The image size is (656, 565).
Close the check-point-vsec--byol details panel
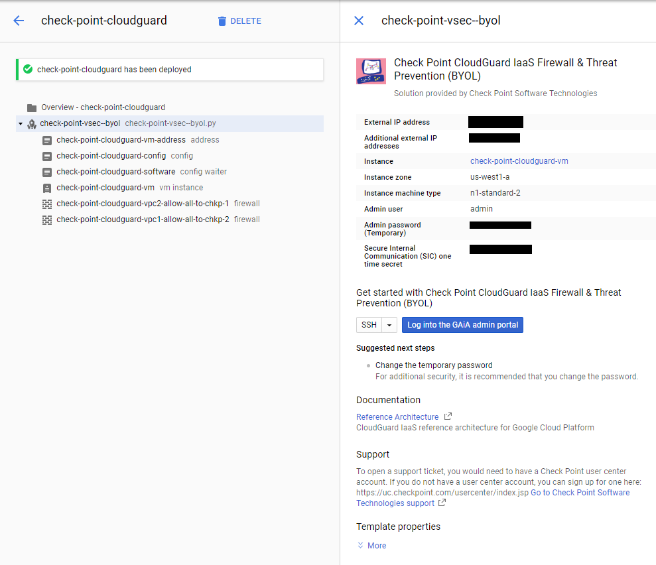click(x=359, y=21)
